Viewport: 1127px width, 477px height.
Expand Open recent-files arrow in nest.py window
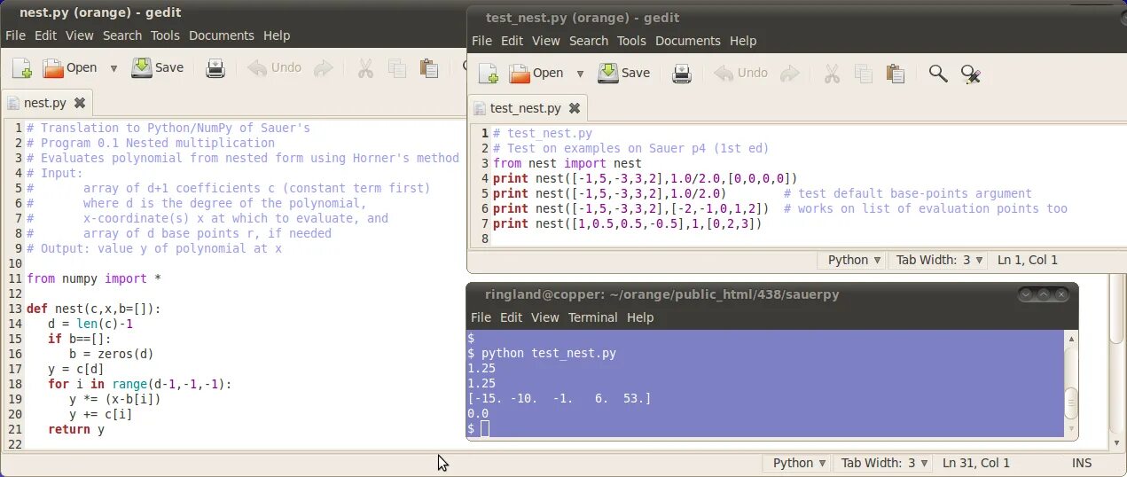[113, 68]
